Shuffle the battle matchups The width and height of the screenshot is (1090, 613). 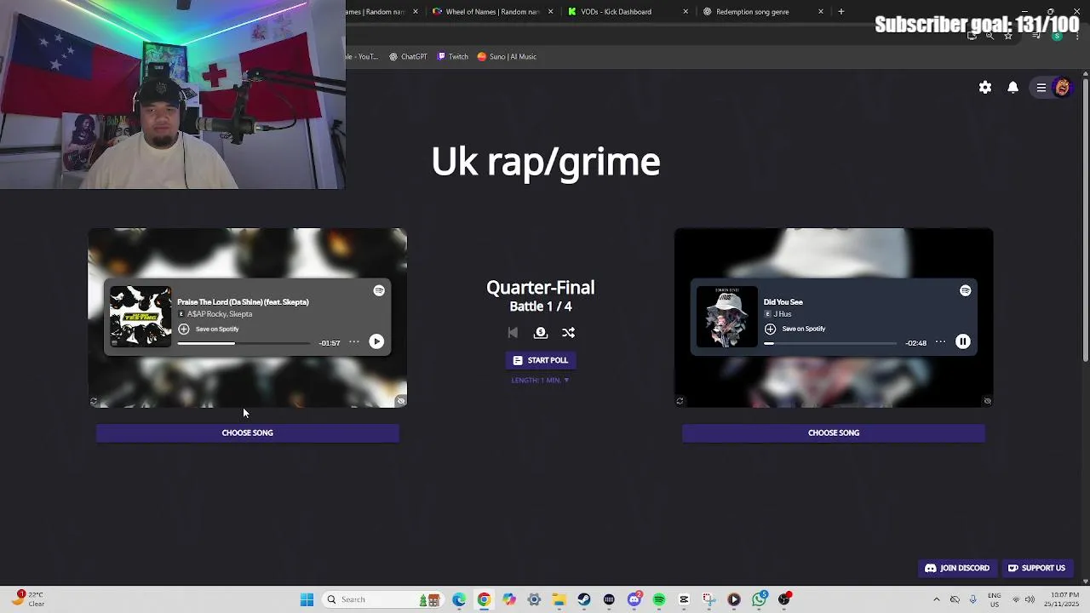pos(568,333)
